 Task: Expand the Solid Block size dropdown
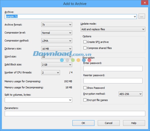[56, 65]
